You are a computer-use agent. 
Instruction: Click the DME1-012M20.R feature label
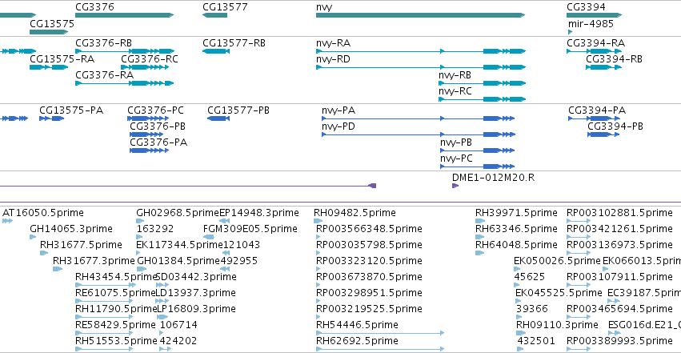coord(494,178)
